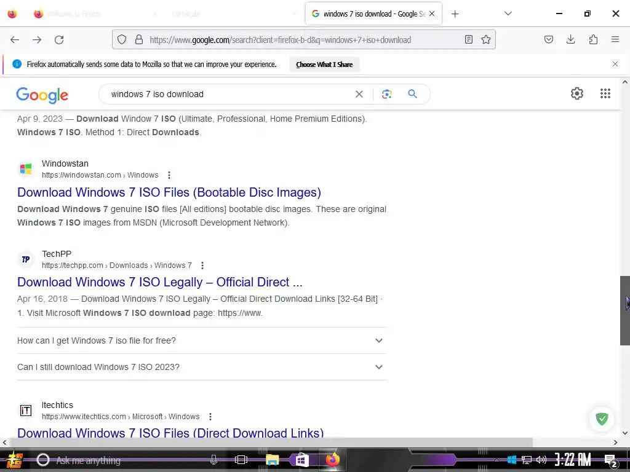Open TechPP result options menu
Screen dimensions: 630x472
coord(202,265)
